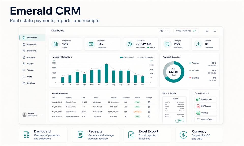Screen dimensions: 244x146
Task: Click the Tenants person icon in sidebar
Action: (24, 70)
